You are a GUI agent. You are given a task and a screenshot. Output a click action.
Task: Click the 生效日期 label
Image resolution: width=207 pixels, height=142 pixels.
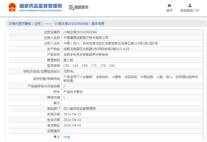[53, 120]
